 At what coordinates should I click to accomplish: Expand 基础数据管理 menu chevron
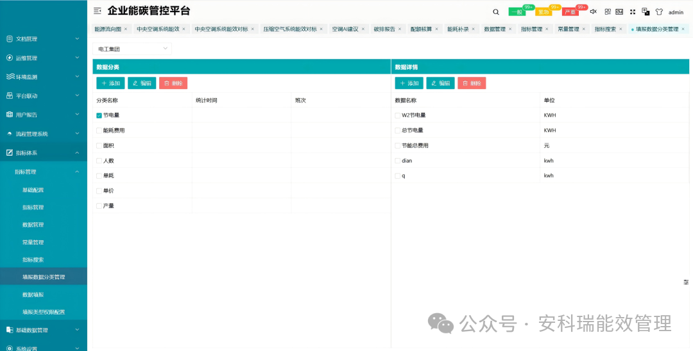78,330
